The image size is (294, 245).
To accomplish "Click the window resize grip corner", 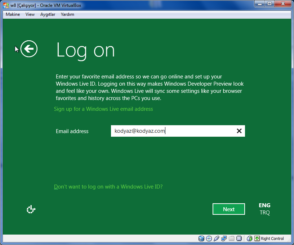I will point(289,240).
